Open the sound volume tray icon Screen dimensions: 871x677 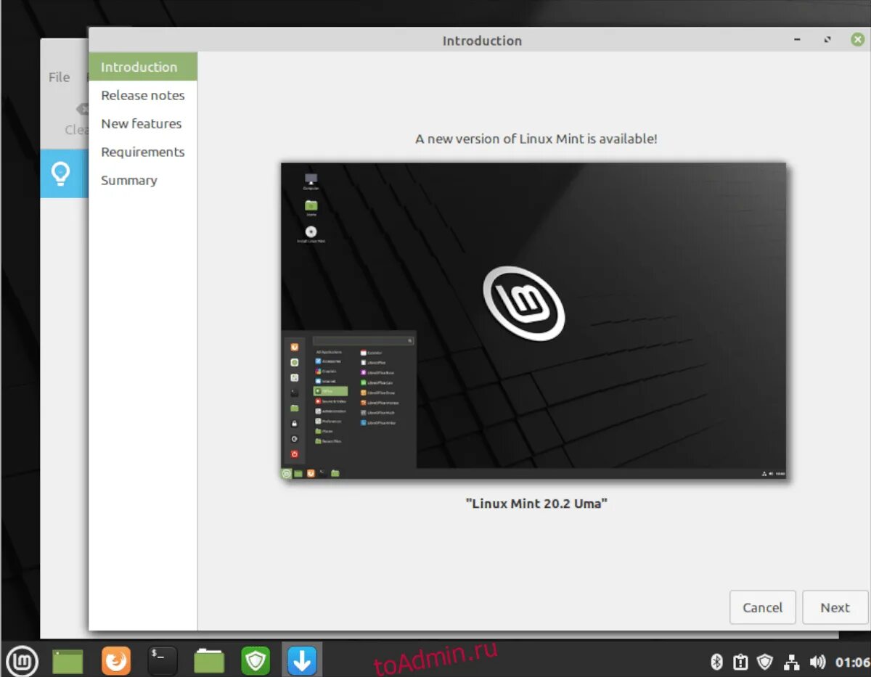(818, 661)
